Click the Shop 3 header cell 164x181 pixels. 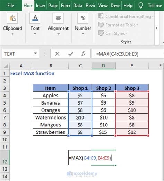point(132,88)
